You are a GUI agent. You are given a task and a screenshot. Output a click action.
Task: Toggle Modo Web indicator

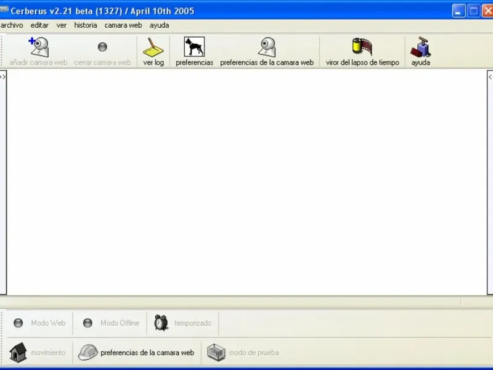click(x=18, y=323)
